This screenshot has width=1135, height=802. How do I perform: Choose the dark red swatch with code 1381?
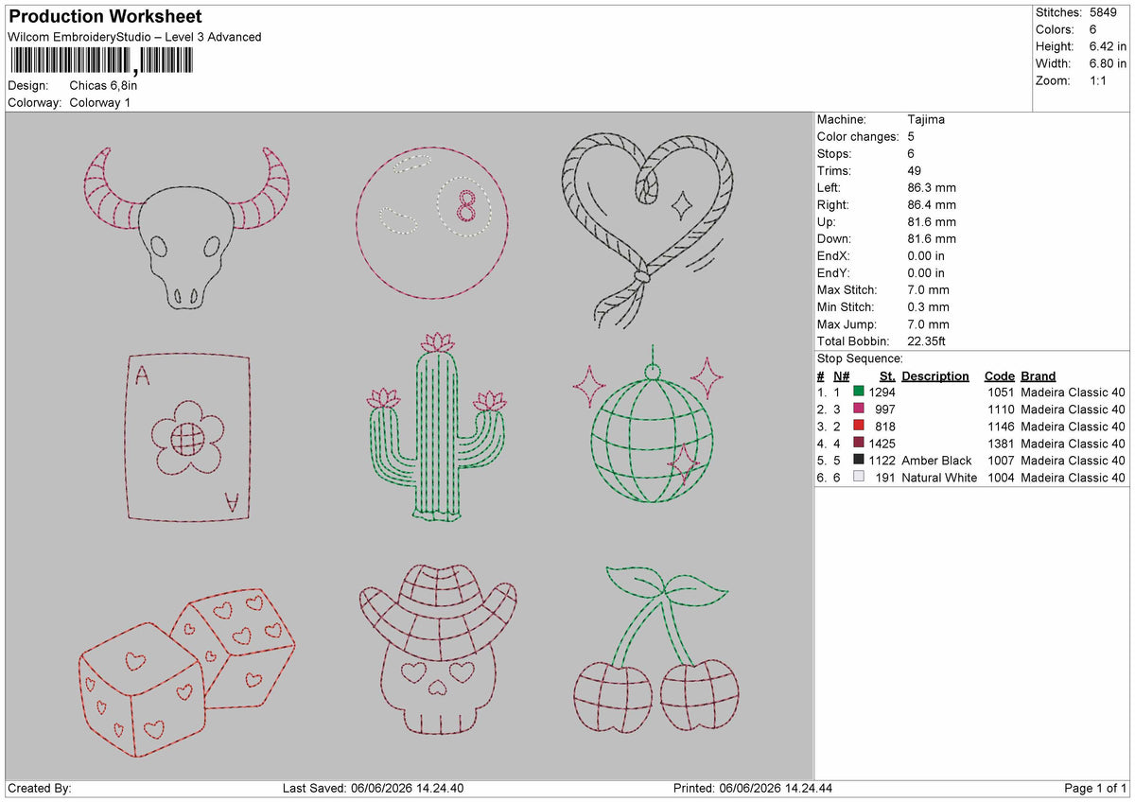pyautogui.click(x=859, y=444)
